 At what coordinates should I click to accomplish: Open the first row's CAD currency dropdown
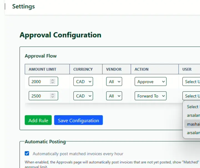tap(83, 82)
